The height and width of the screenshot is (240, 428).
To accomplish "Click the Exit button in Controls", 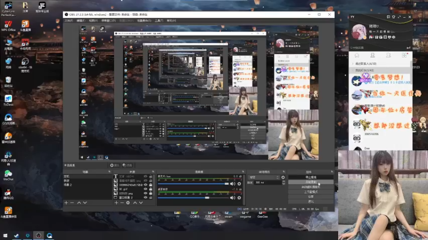I will pos(311,202).
